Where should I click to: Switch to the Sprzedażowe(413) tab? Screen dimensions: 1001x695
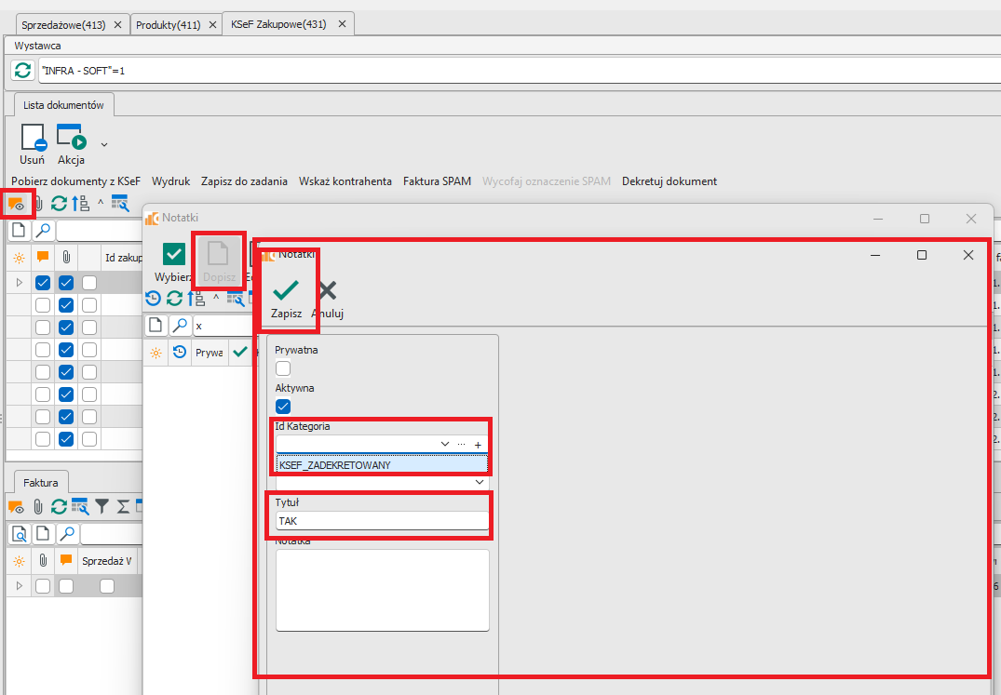(x=63, y=25)
